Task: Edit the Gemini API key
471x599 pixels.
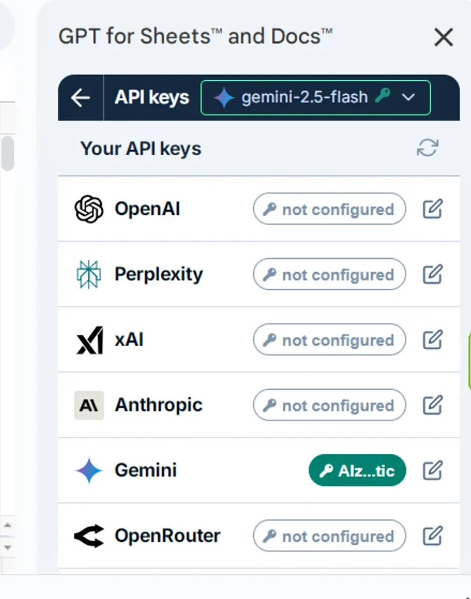Action: 433,471
